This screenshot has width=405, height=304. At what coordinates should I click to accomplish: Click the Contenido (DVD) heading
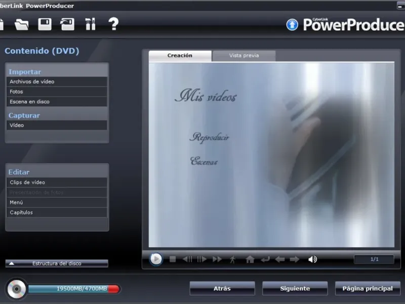pos(42,51)
